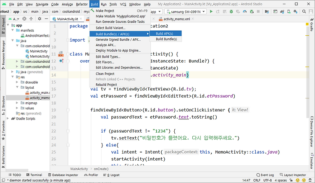Choose Rebuild Project menu item
The height and width of the screenshot is (183, 315).
(x=120, y=85)
